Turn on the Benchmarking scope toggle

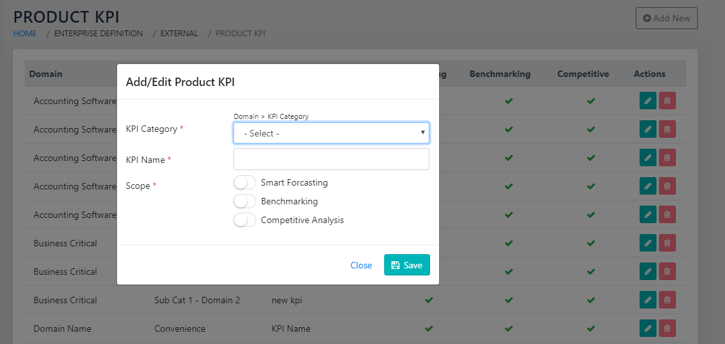pos(244,202)
